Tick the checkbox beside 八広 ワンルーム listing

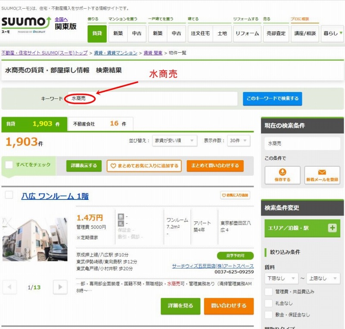[x=9, y=196]
